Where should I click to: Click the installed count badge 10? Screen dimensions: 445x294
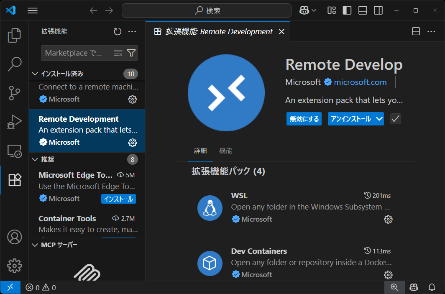click(x=130, y=74)
